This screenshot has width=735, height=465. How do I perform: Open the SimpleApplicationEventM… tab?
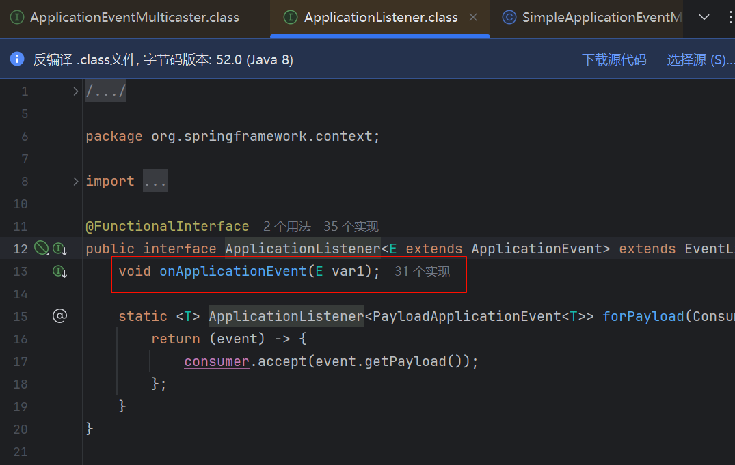tap(592, 18)
